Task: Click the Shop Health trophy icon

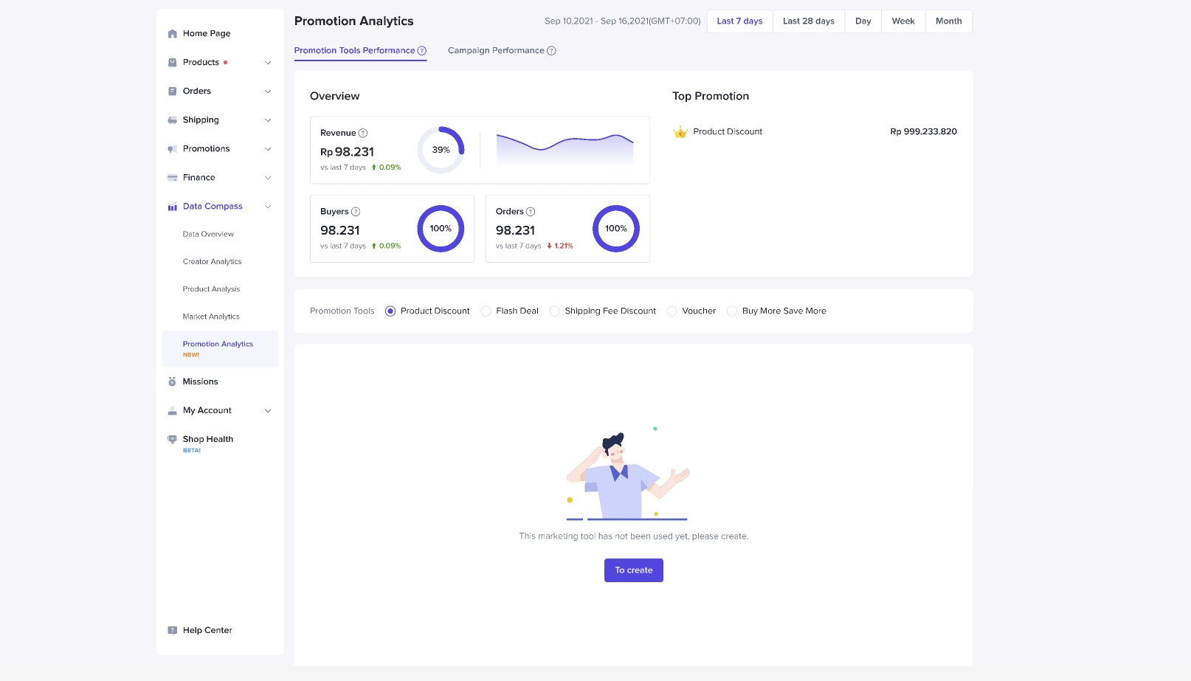Action: [172, 439]
